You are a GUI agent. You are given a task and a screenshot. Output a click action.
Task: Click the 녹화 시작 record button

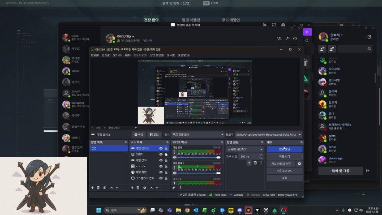(284, 156)
